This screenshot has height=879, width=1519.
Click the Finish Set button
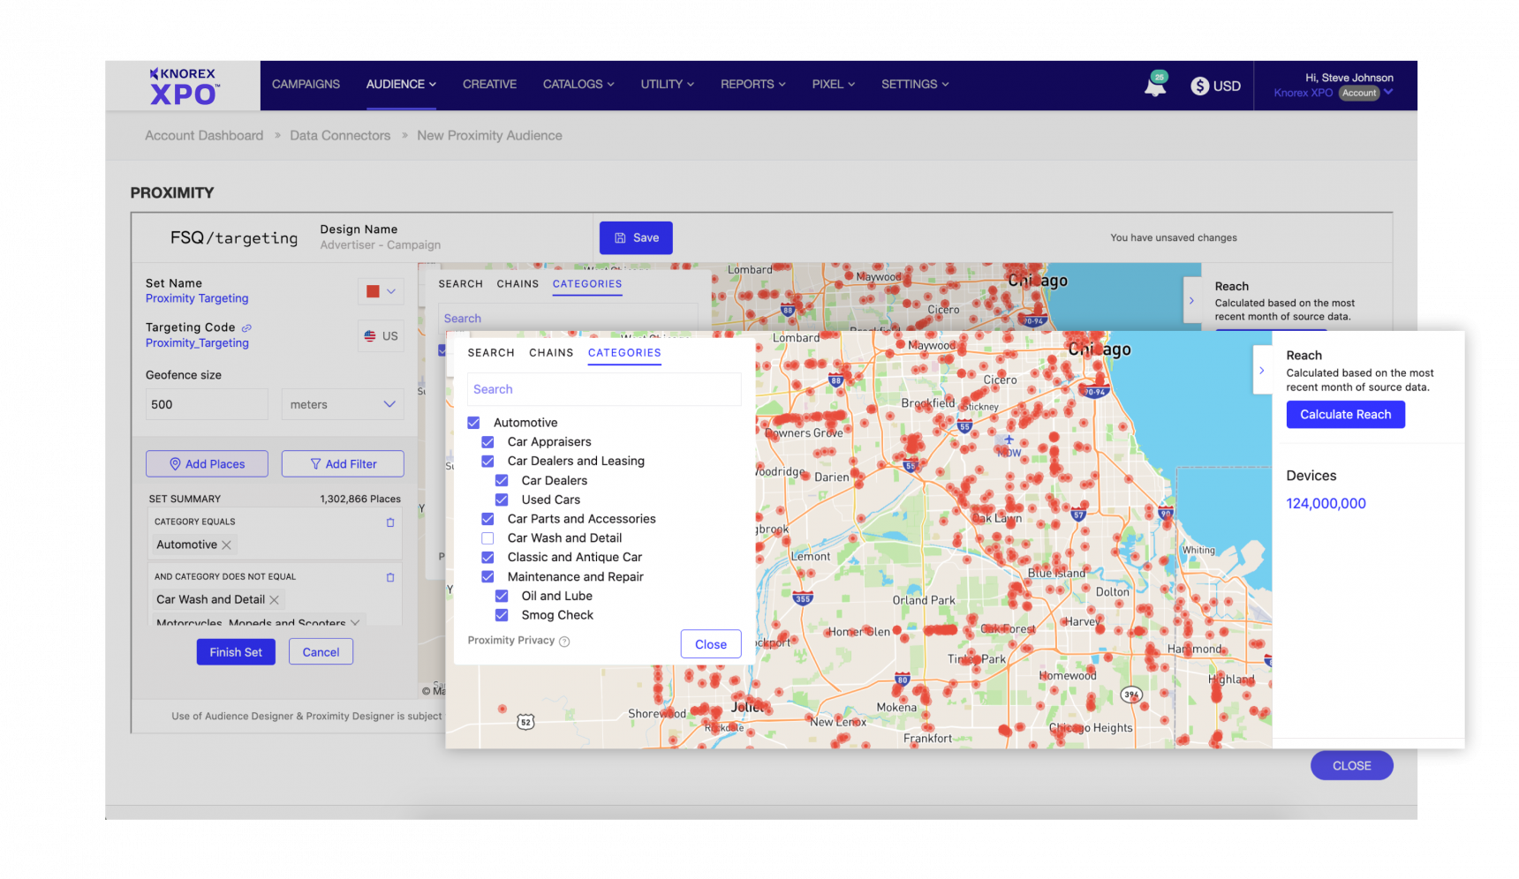point(236,652)
